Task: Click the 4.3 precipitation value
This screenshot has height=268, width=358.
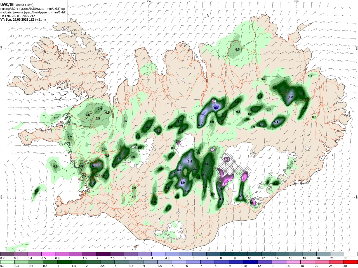Action: tap(222, 199)
